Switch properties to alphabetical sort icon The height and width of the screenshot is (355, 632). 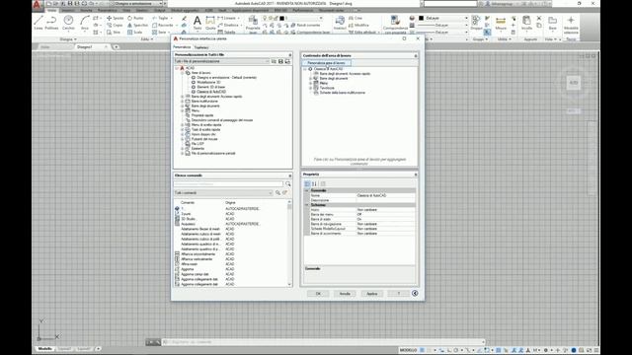(x=314, y=183)
